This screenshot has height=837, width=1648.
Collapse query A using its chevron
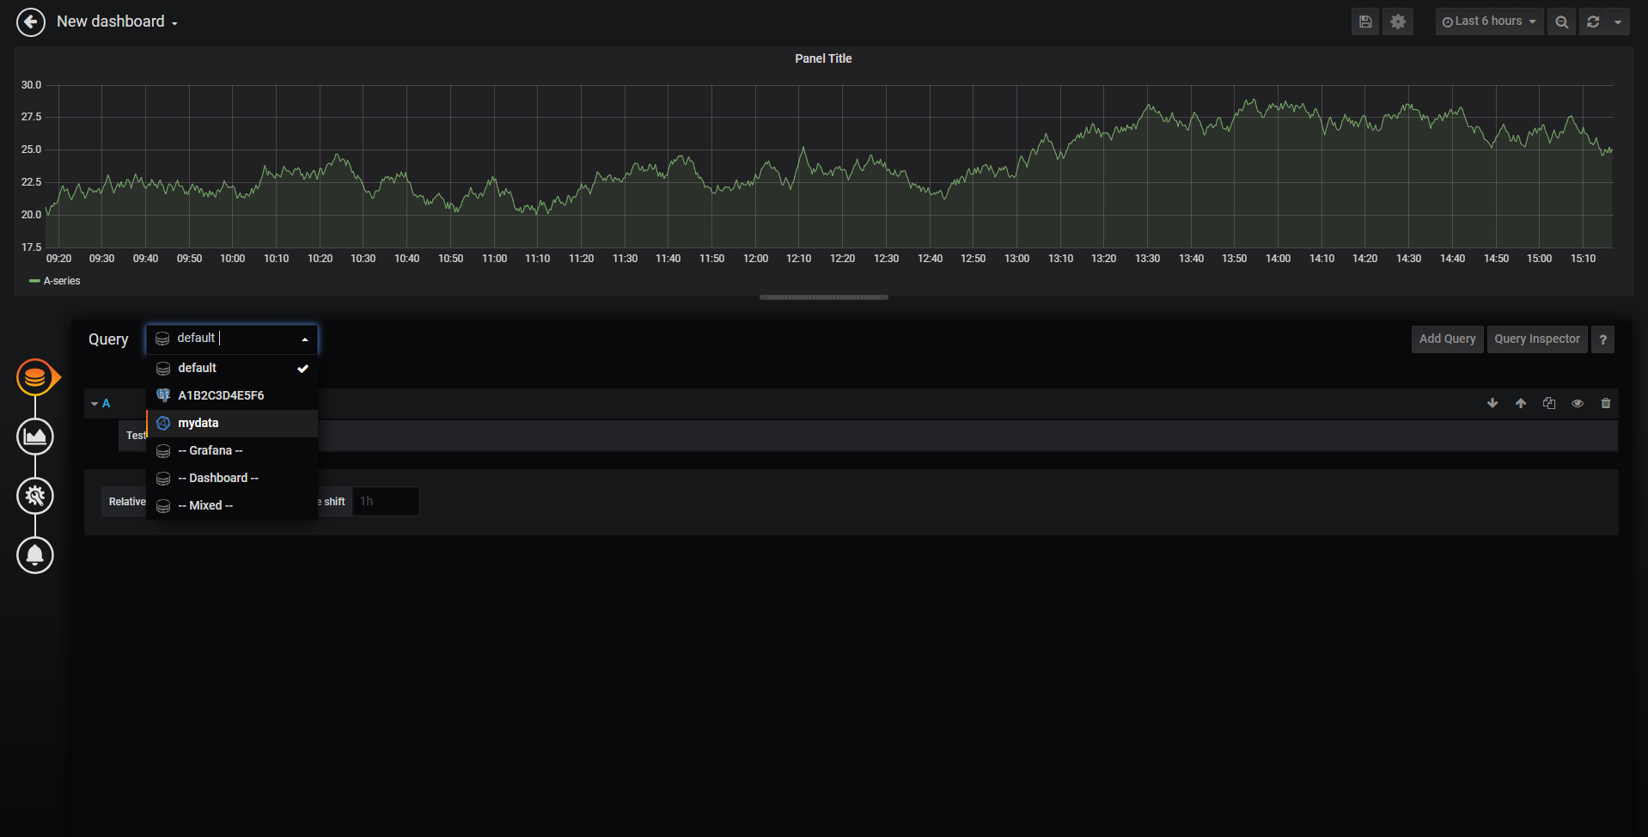point(95,402)
